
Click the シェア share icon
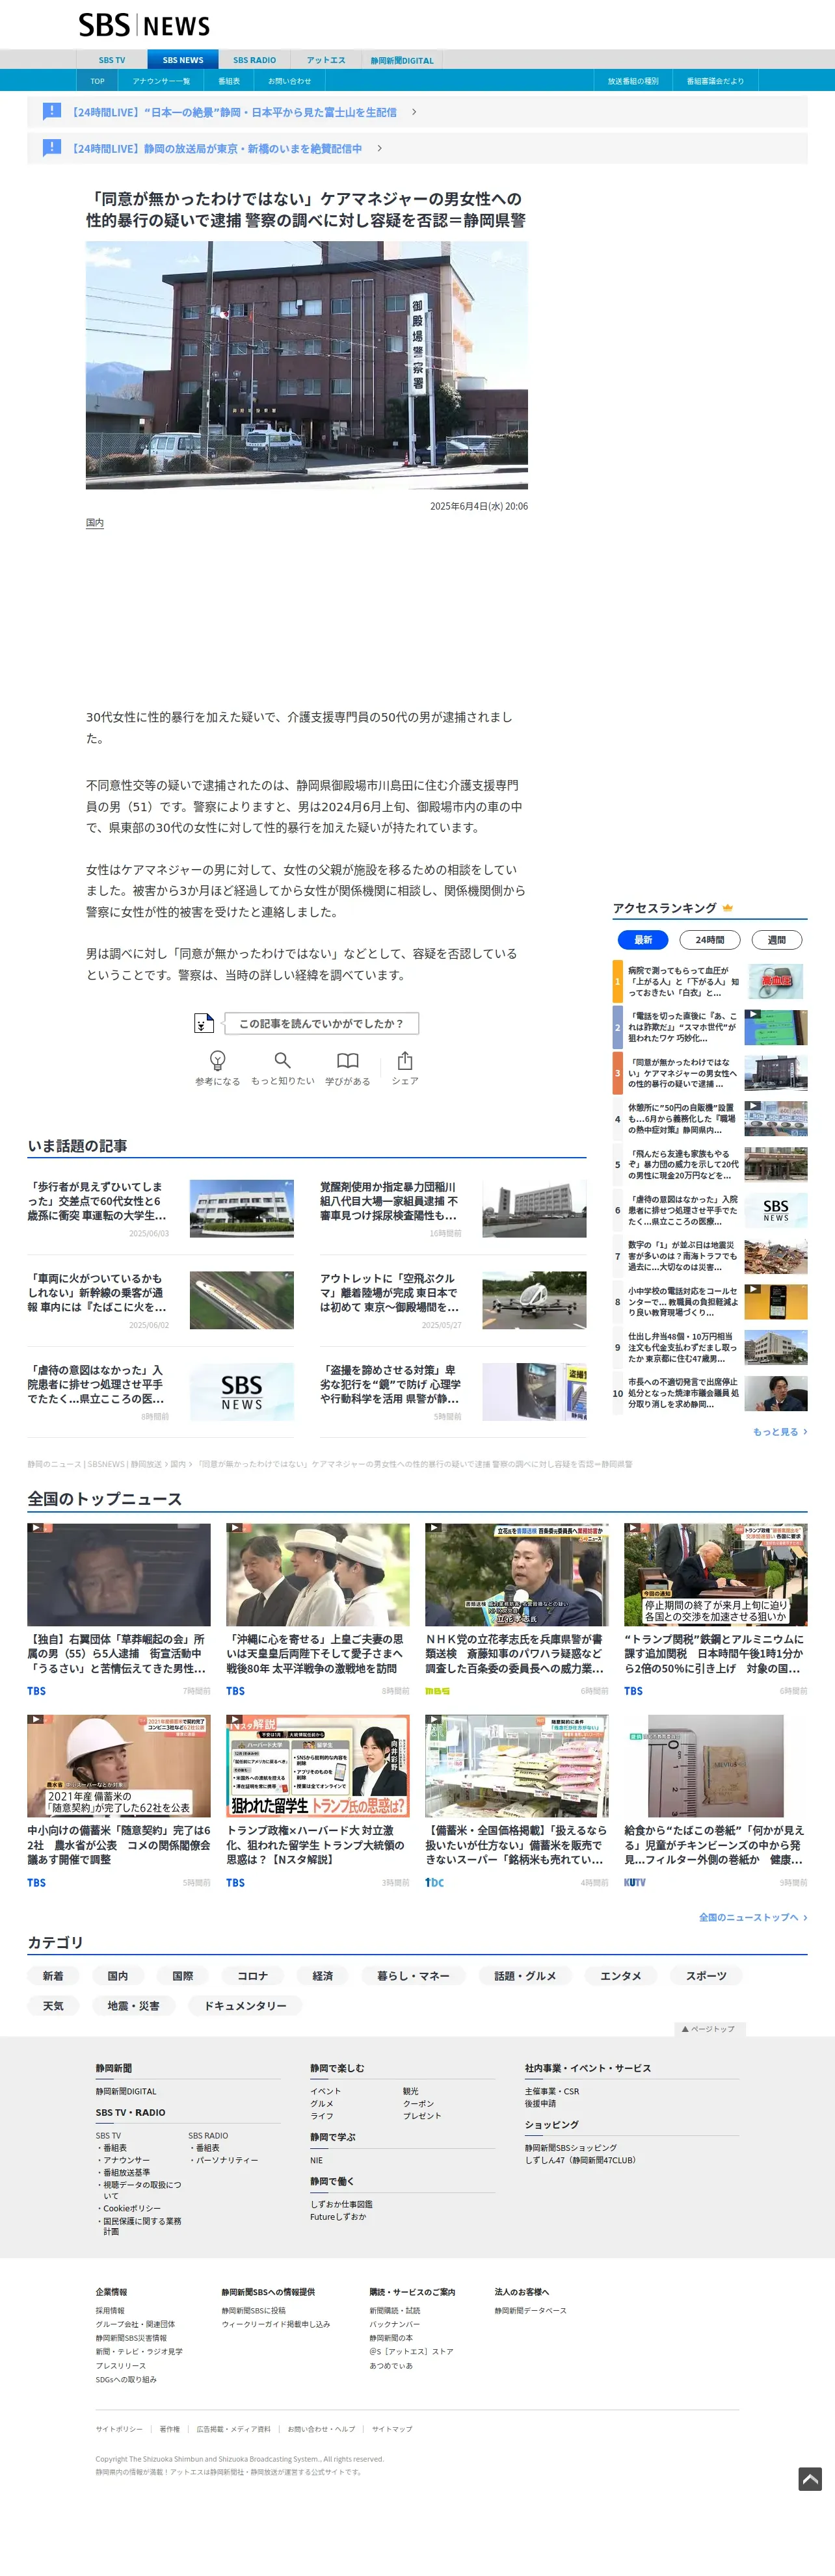[x=405, y=1060]
